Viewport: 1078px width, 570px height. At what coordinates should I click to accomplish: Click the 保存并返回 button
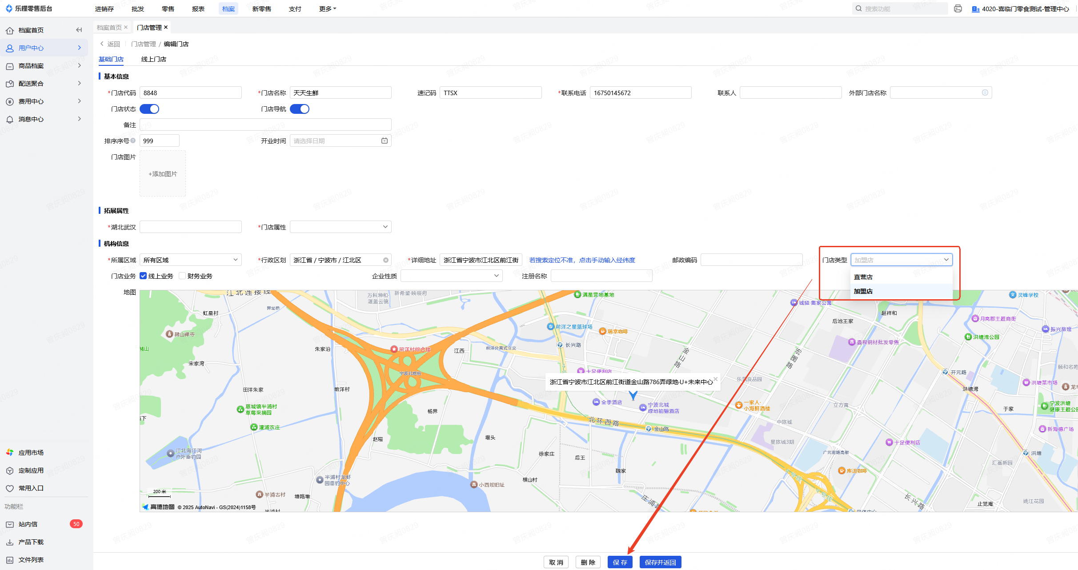coord(660,562)
